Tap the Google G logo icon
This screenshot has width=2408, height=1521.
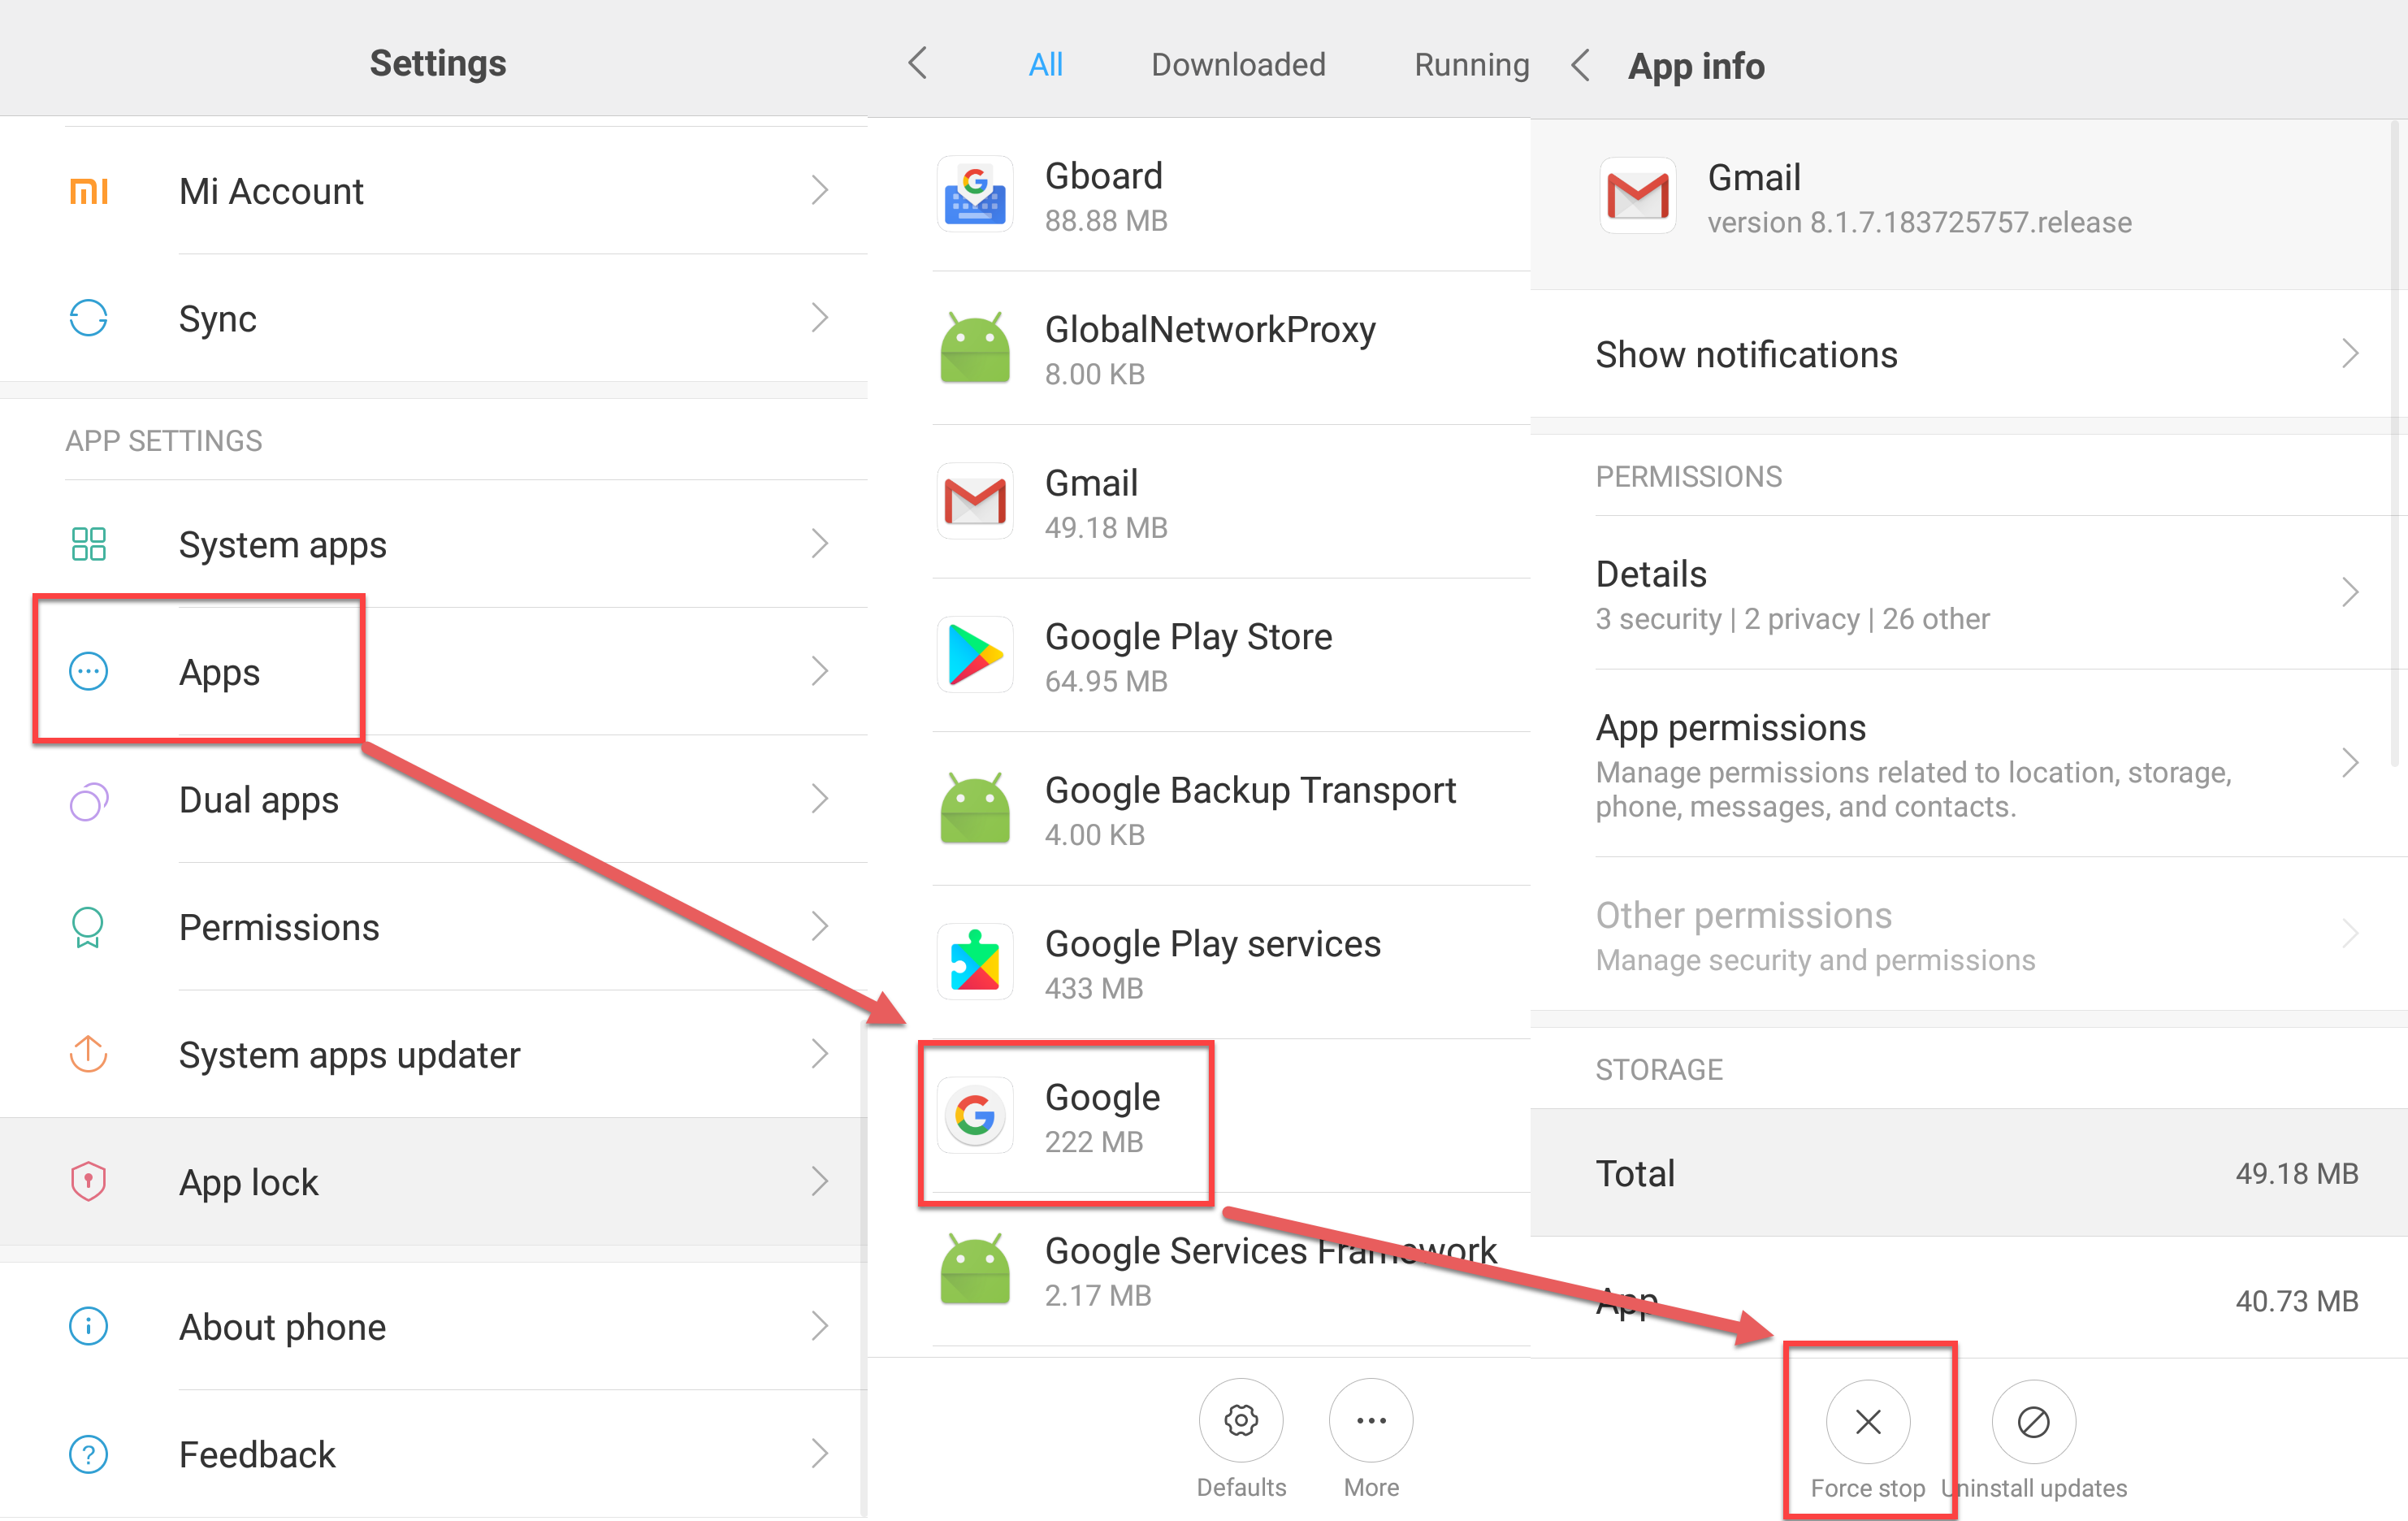point(975,1115)
